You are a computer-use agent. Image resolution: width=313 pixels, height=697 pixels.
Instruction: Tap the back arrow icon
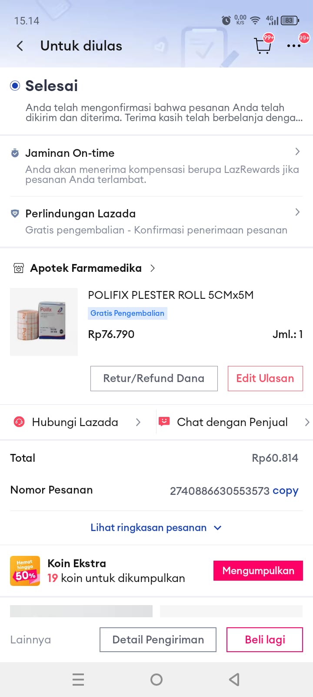point(20,46)
